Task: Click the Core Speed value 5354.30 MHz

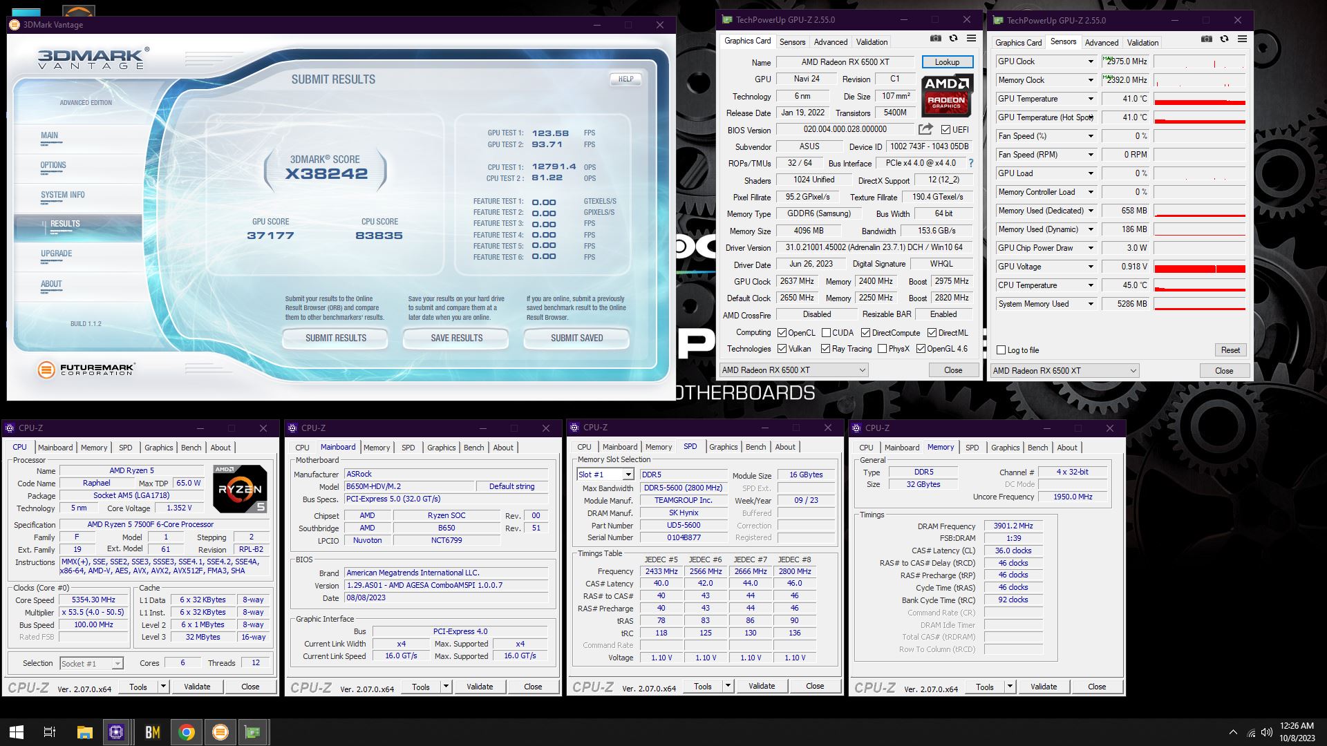Action: [x=94, y=600]
